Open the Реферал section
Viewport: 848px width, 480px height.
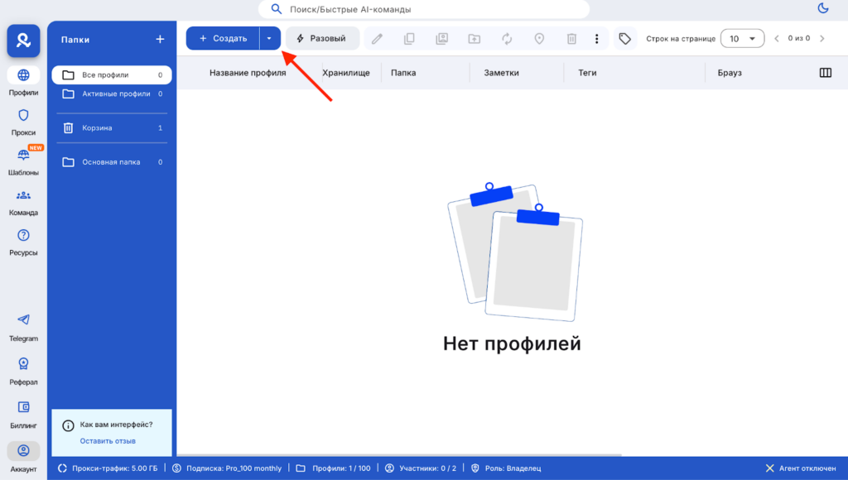coord(23,372)
